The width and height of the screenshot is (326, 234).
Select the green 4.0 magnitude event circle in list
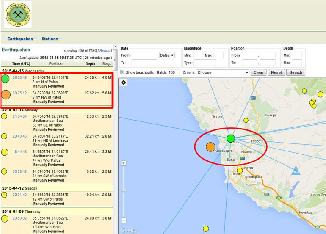(6, 78)
